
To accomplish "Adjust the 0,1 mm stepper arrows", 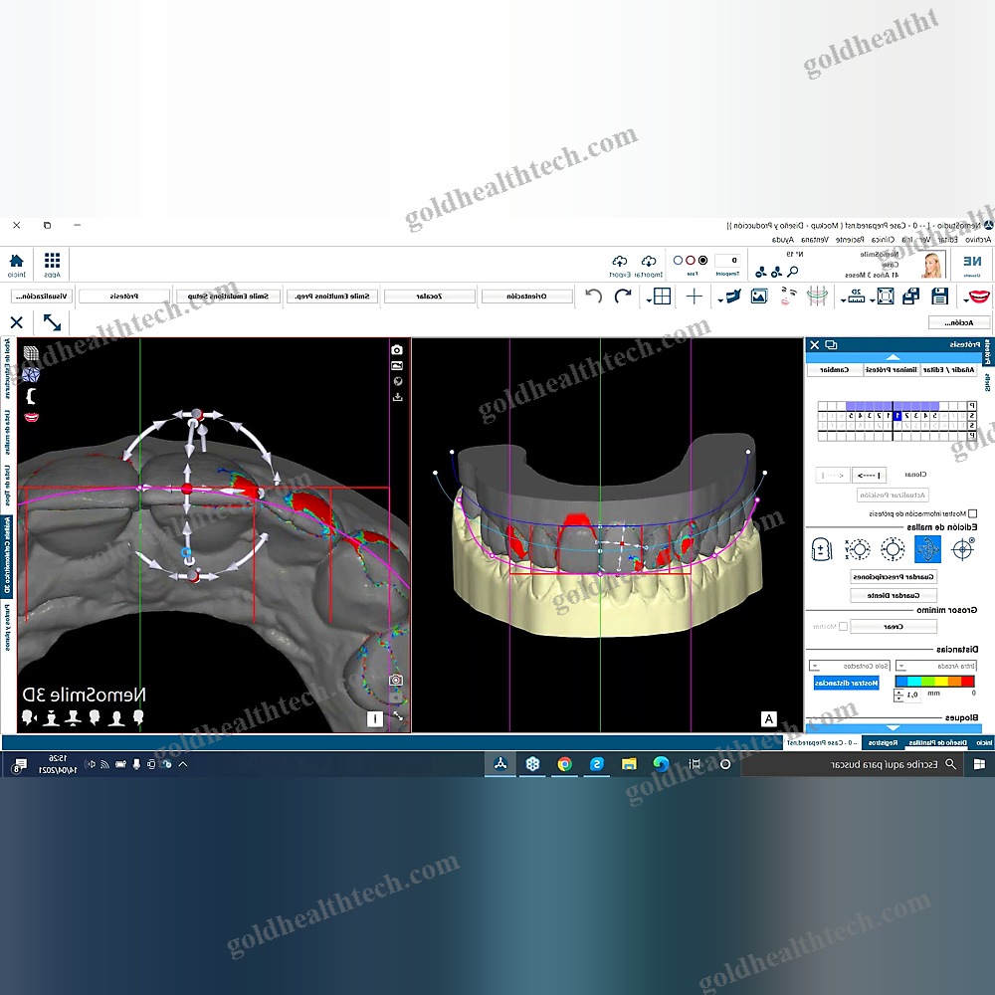I will point(897,695).
